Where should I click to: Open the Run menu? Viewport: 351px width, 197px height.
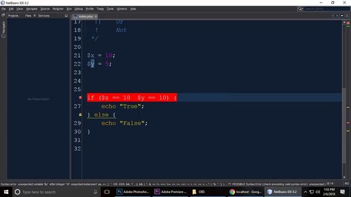(69, 9)
